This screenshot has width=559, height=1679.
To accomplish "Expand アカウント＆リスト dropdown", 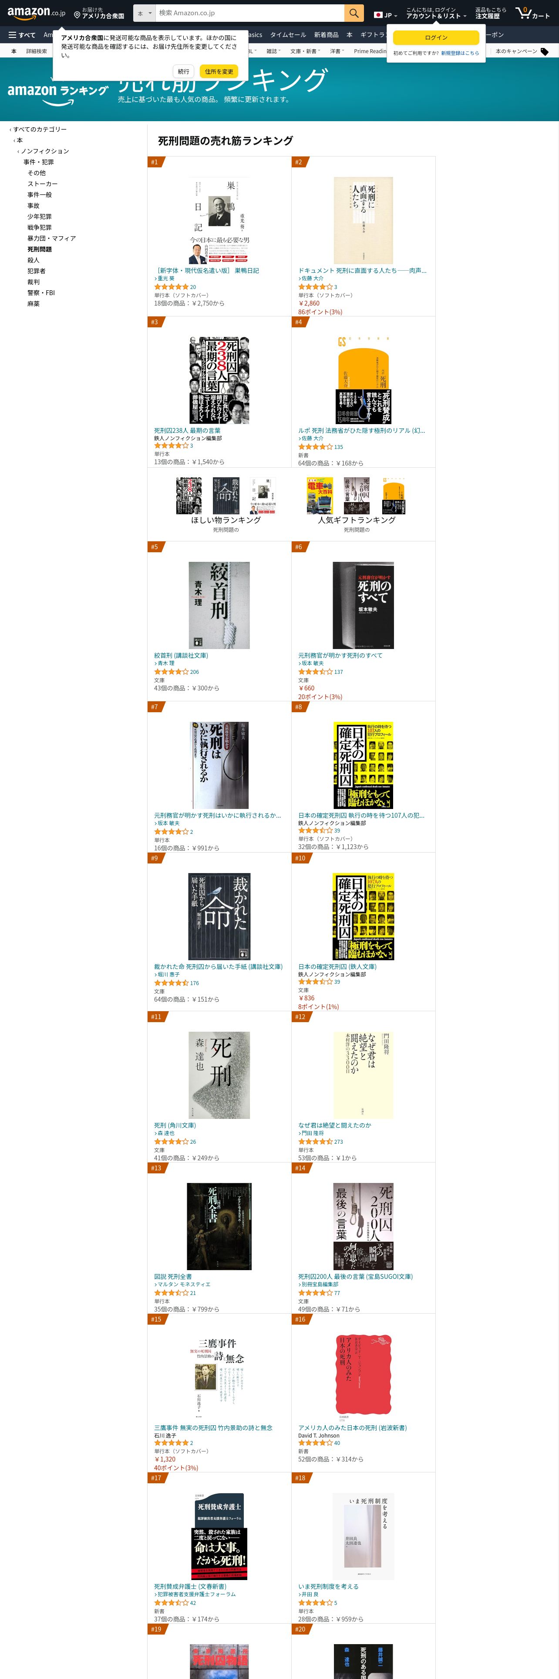I will tap(436, 16).
